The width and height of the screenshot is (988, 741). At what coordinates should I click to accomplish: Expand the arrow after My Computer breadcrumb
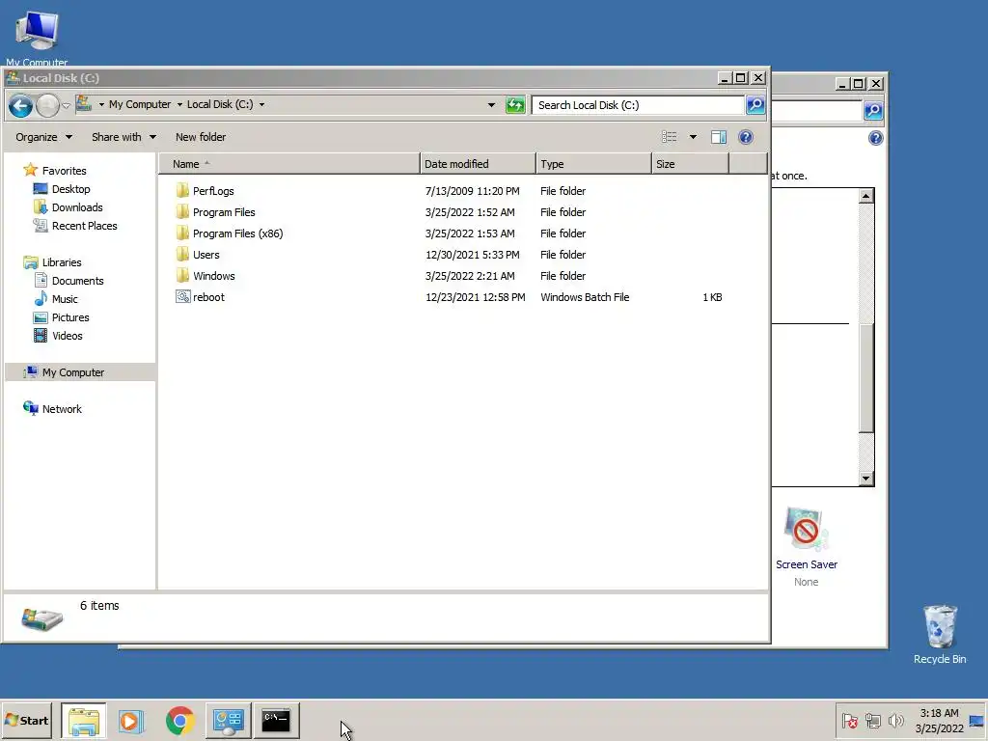(179, 104)
